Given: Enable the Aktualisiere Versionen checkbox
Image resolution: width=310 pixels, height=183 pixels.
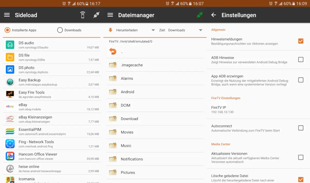Looking at the screenshot, I should (301, 157).
